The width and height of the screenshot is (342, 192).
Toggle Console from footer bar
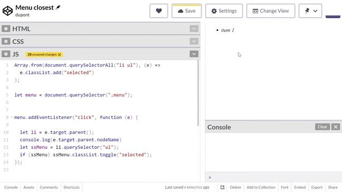pos(11,187)
